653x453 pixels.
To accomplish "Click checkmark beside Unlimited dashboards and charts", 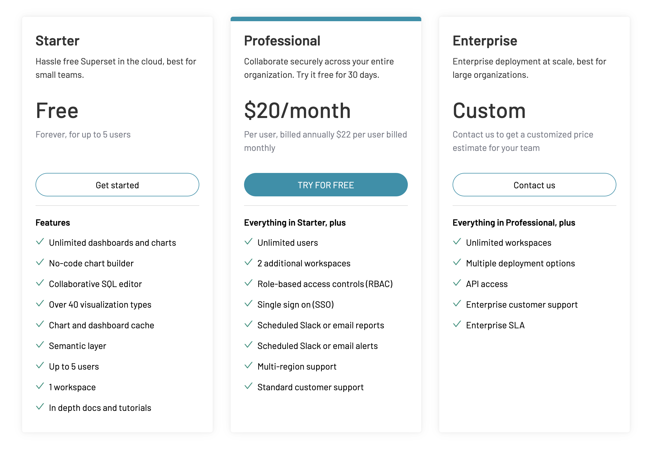I will (x=40, y=242).
